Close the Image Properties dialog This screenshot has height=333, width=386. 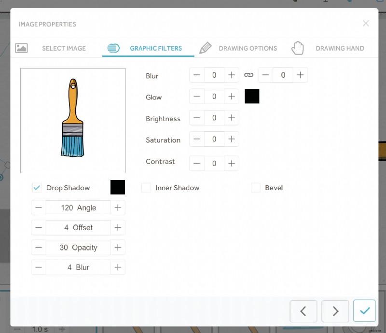(366, 23)
